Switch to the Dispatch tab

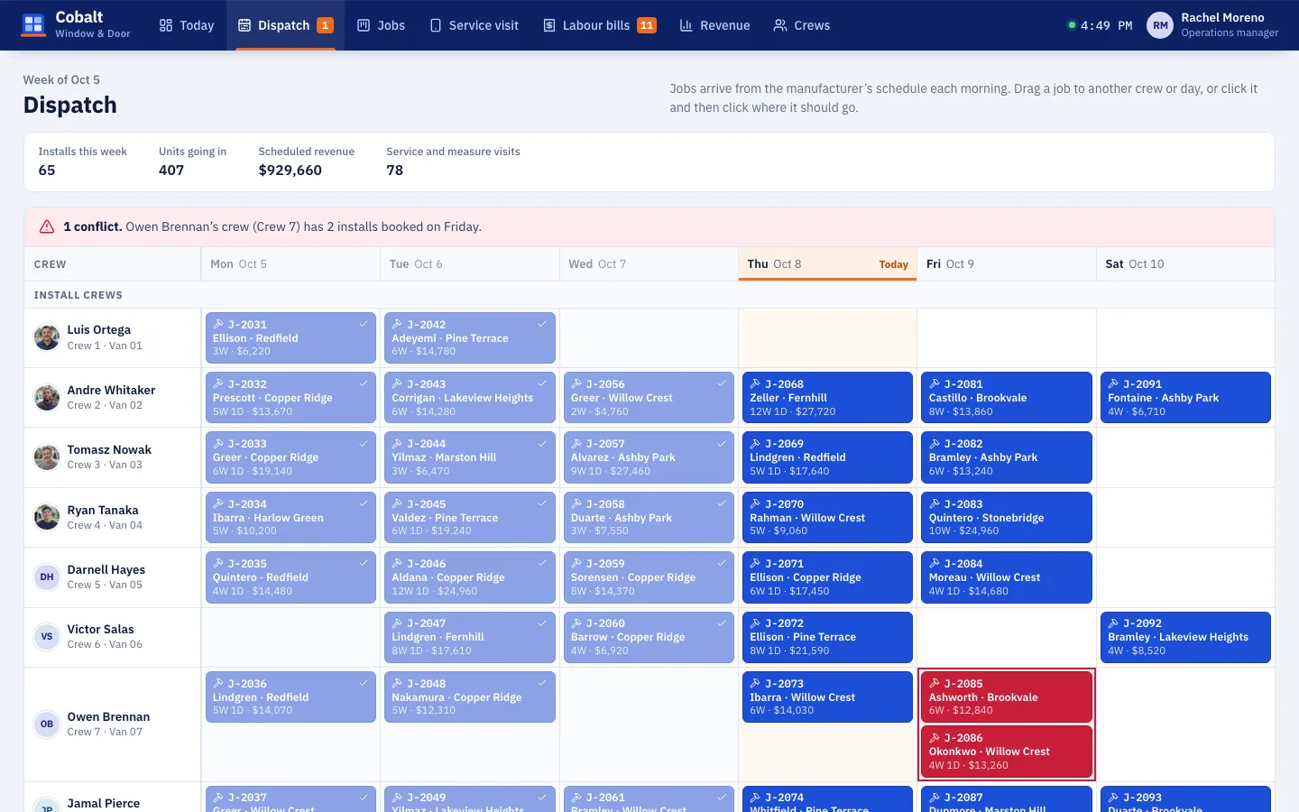tap(285, 25)
